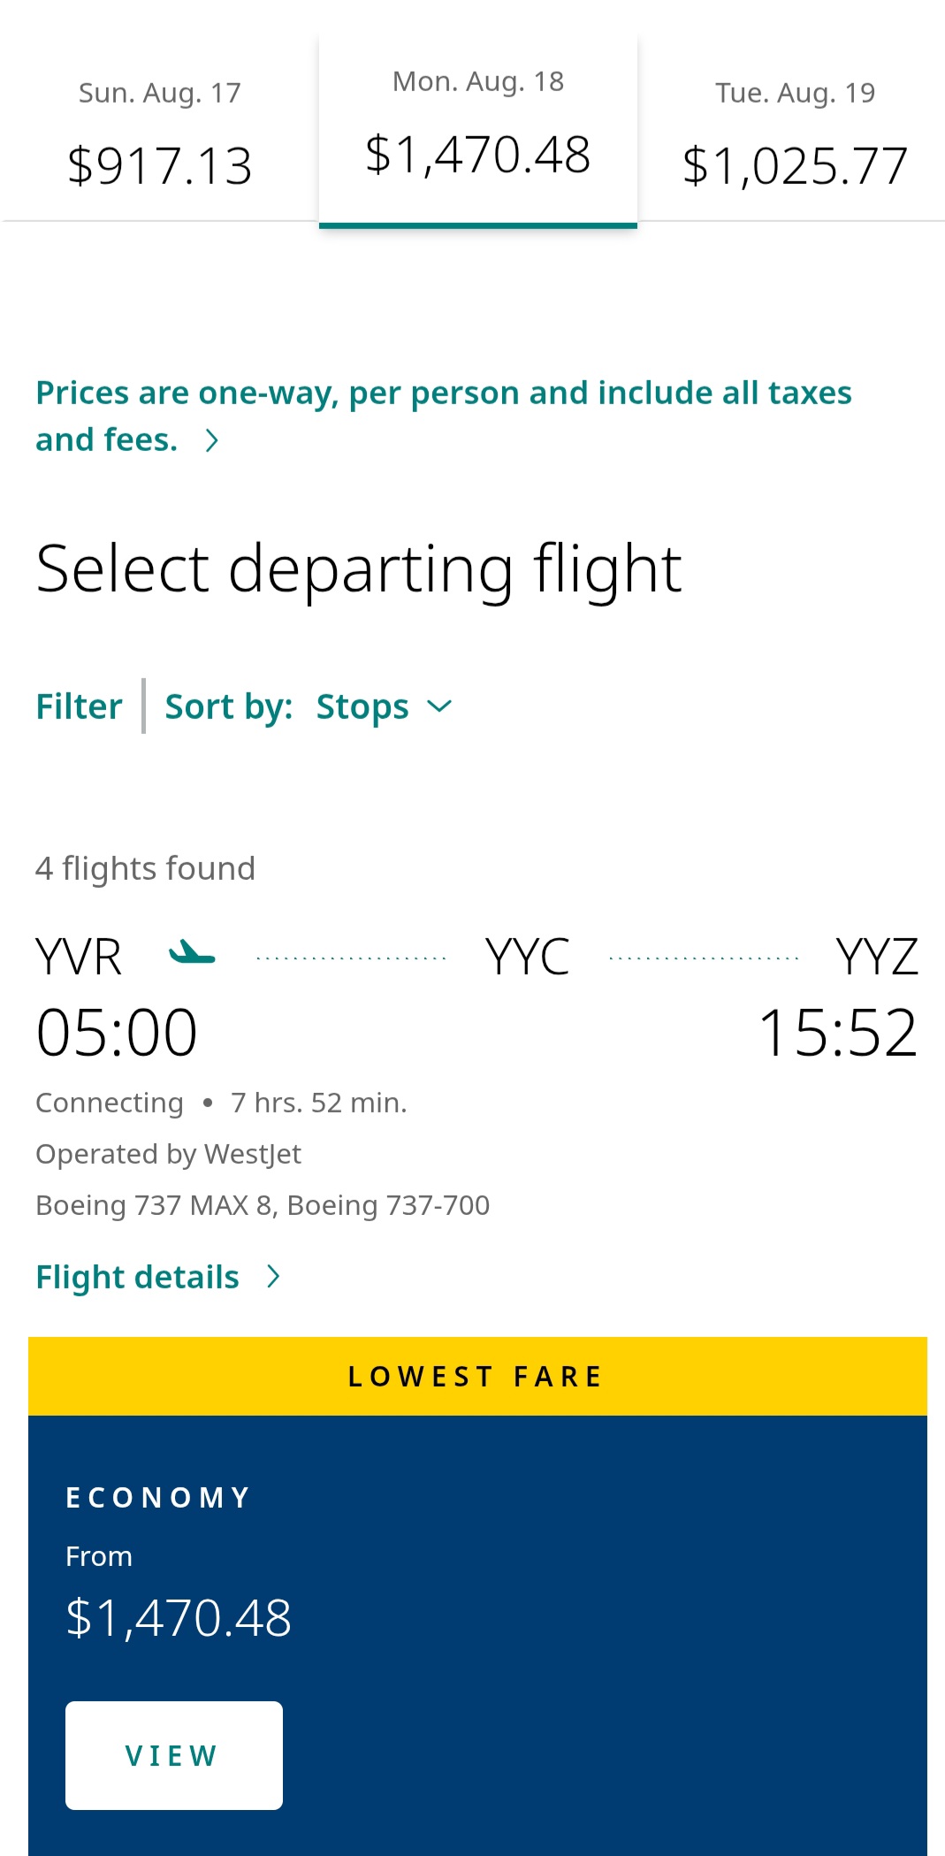Click the ECONOMY cabin label
This screenshot has height=1856, width=945.
(x=159, y=1497)
